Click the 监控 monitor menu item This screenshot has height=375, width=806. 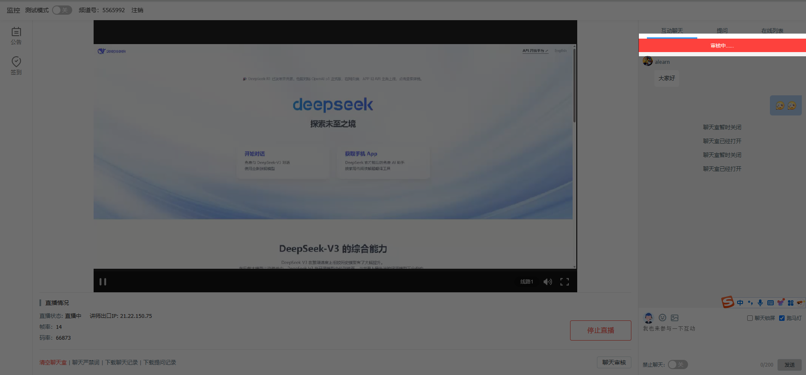tap(13, 10)
